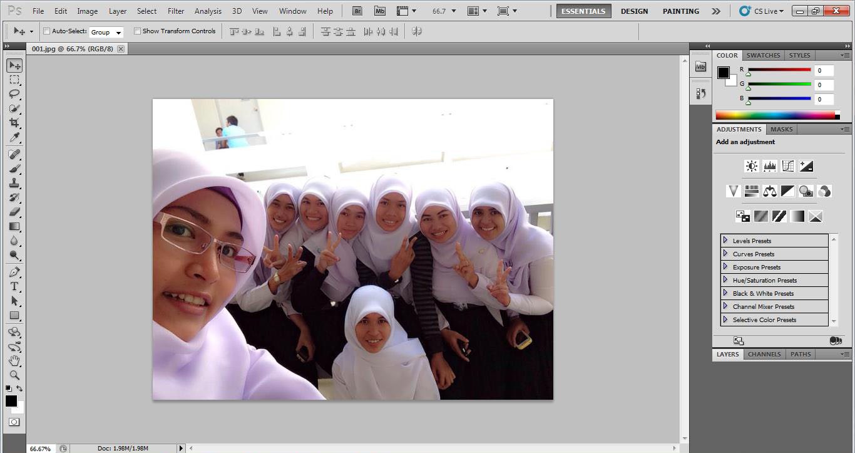This screenshot has width=855, height=453.
Task: Select the Lasso tool
Action: tap(14, 94)
